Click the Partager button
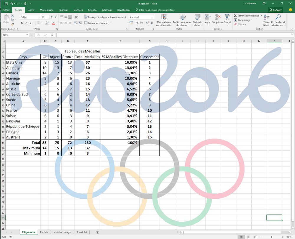 click(x=276, y=10)
